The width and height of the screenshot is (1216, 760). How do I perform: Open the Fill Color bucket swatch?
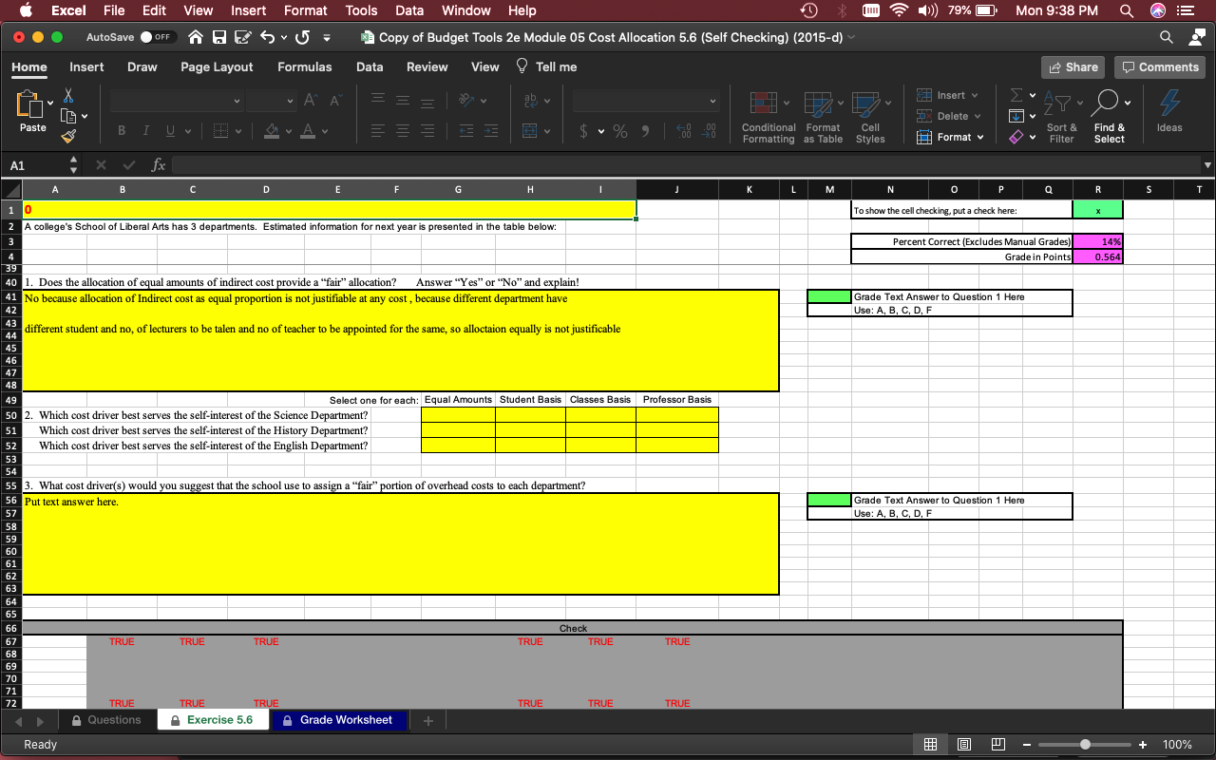[x=271, y=131]
